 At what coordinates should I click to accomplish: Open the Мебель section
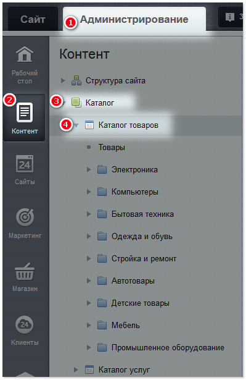(x=126, y=326)
